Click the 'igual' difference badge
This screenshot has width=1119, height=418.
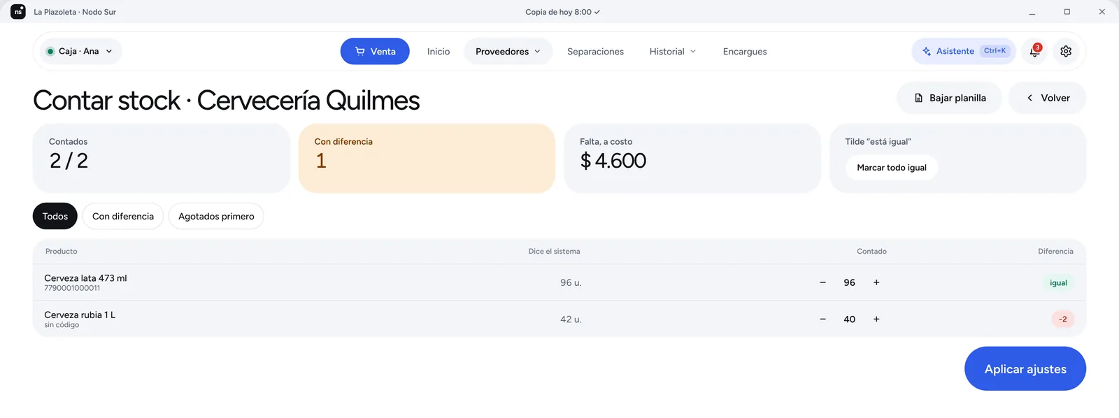1058,282
